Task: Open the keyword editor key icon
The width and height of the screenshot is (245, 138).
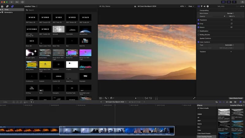Action: click(17, 2)
